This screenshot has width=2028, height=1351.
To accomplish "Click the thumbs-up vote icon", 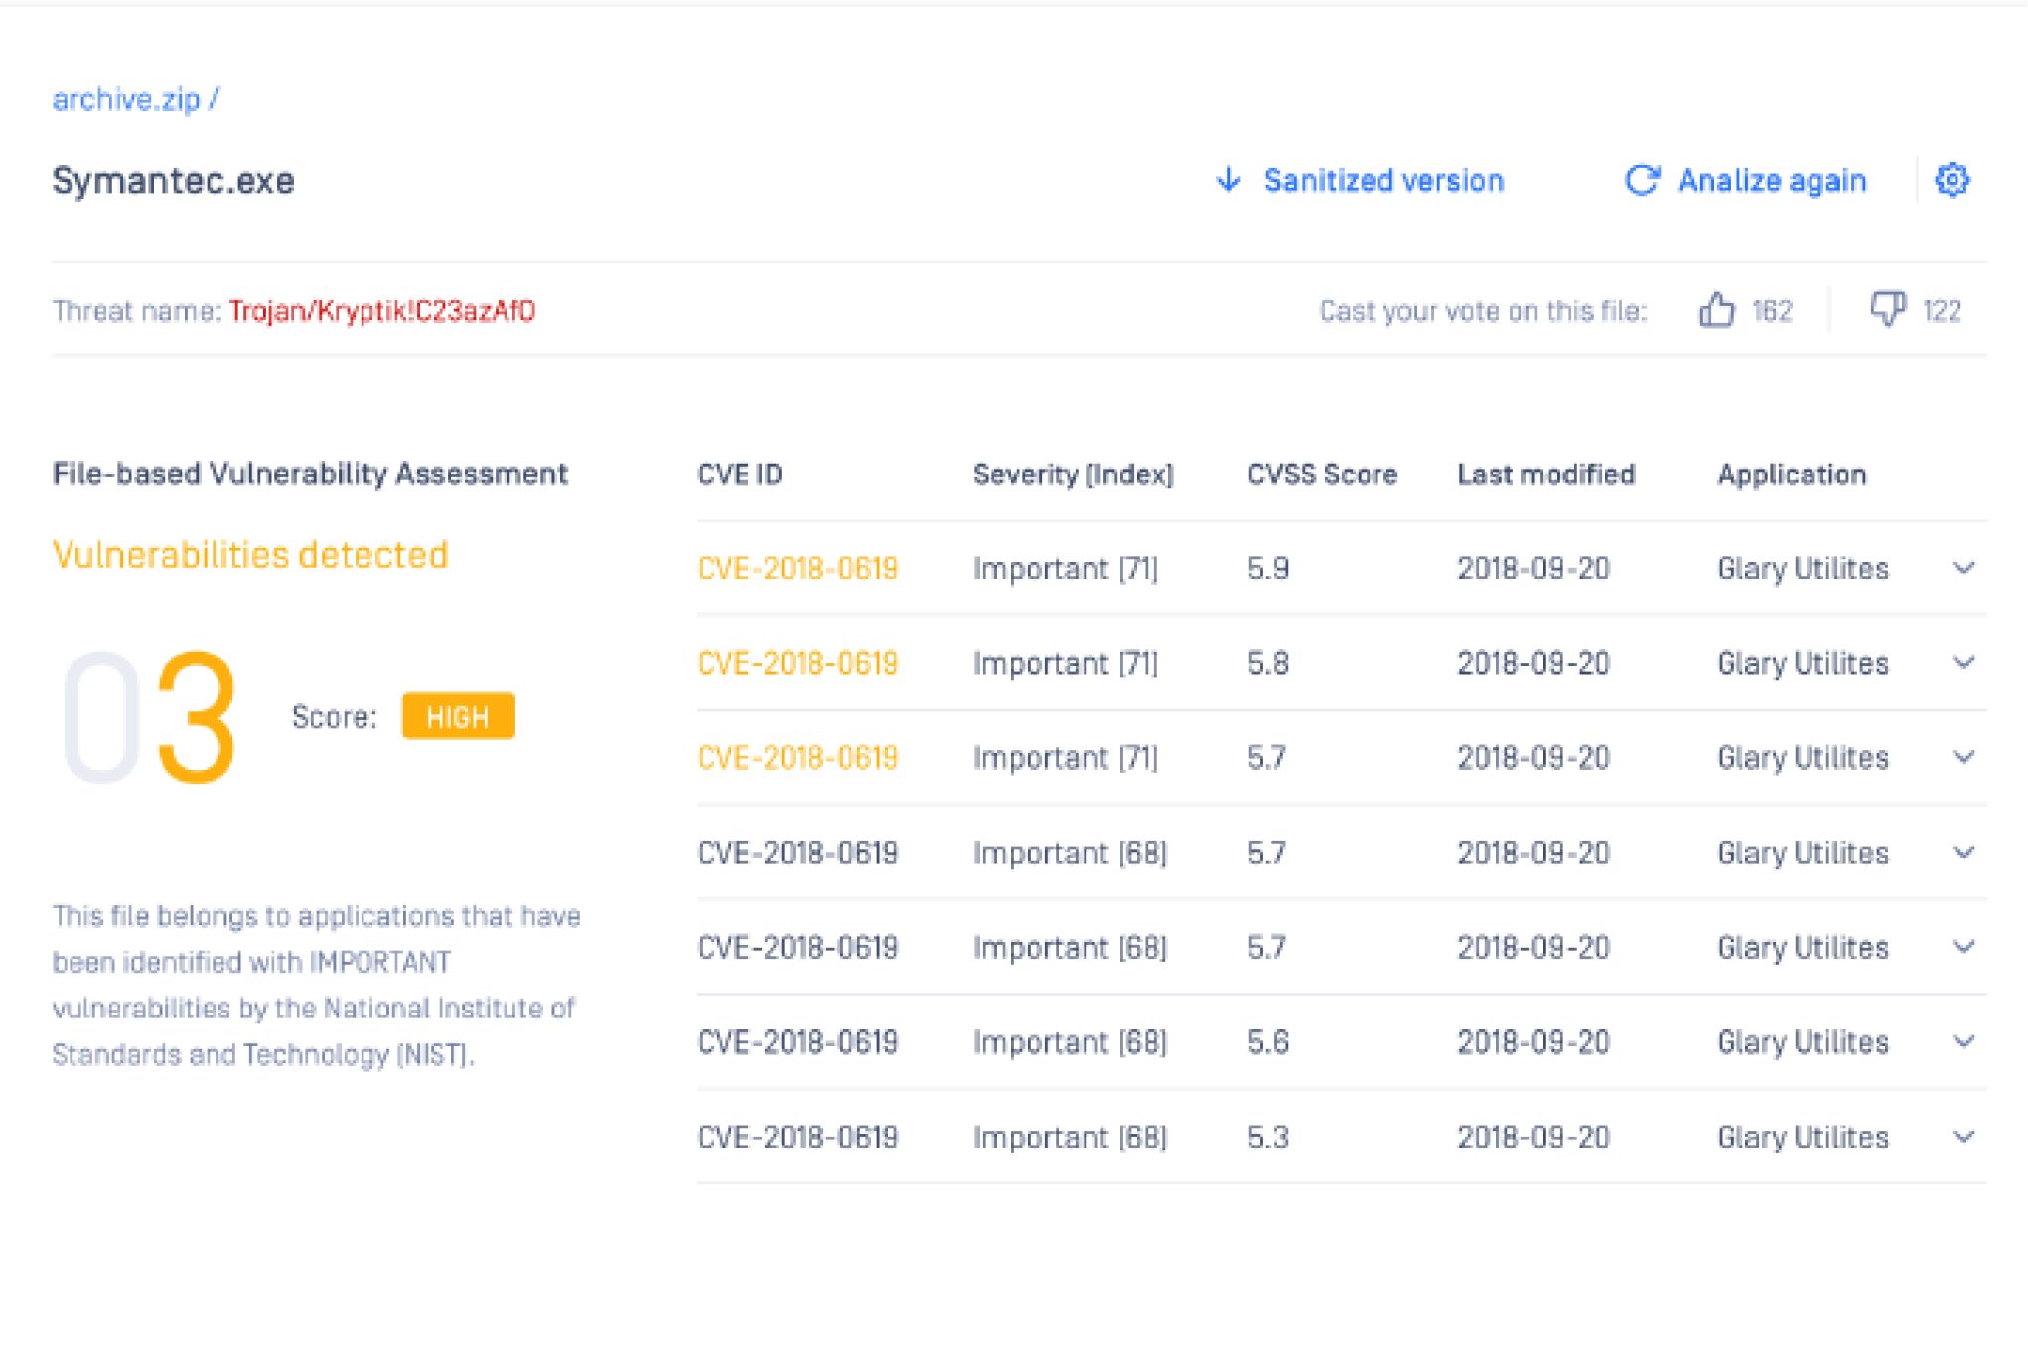I will [x=1716, y=310].
